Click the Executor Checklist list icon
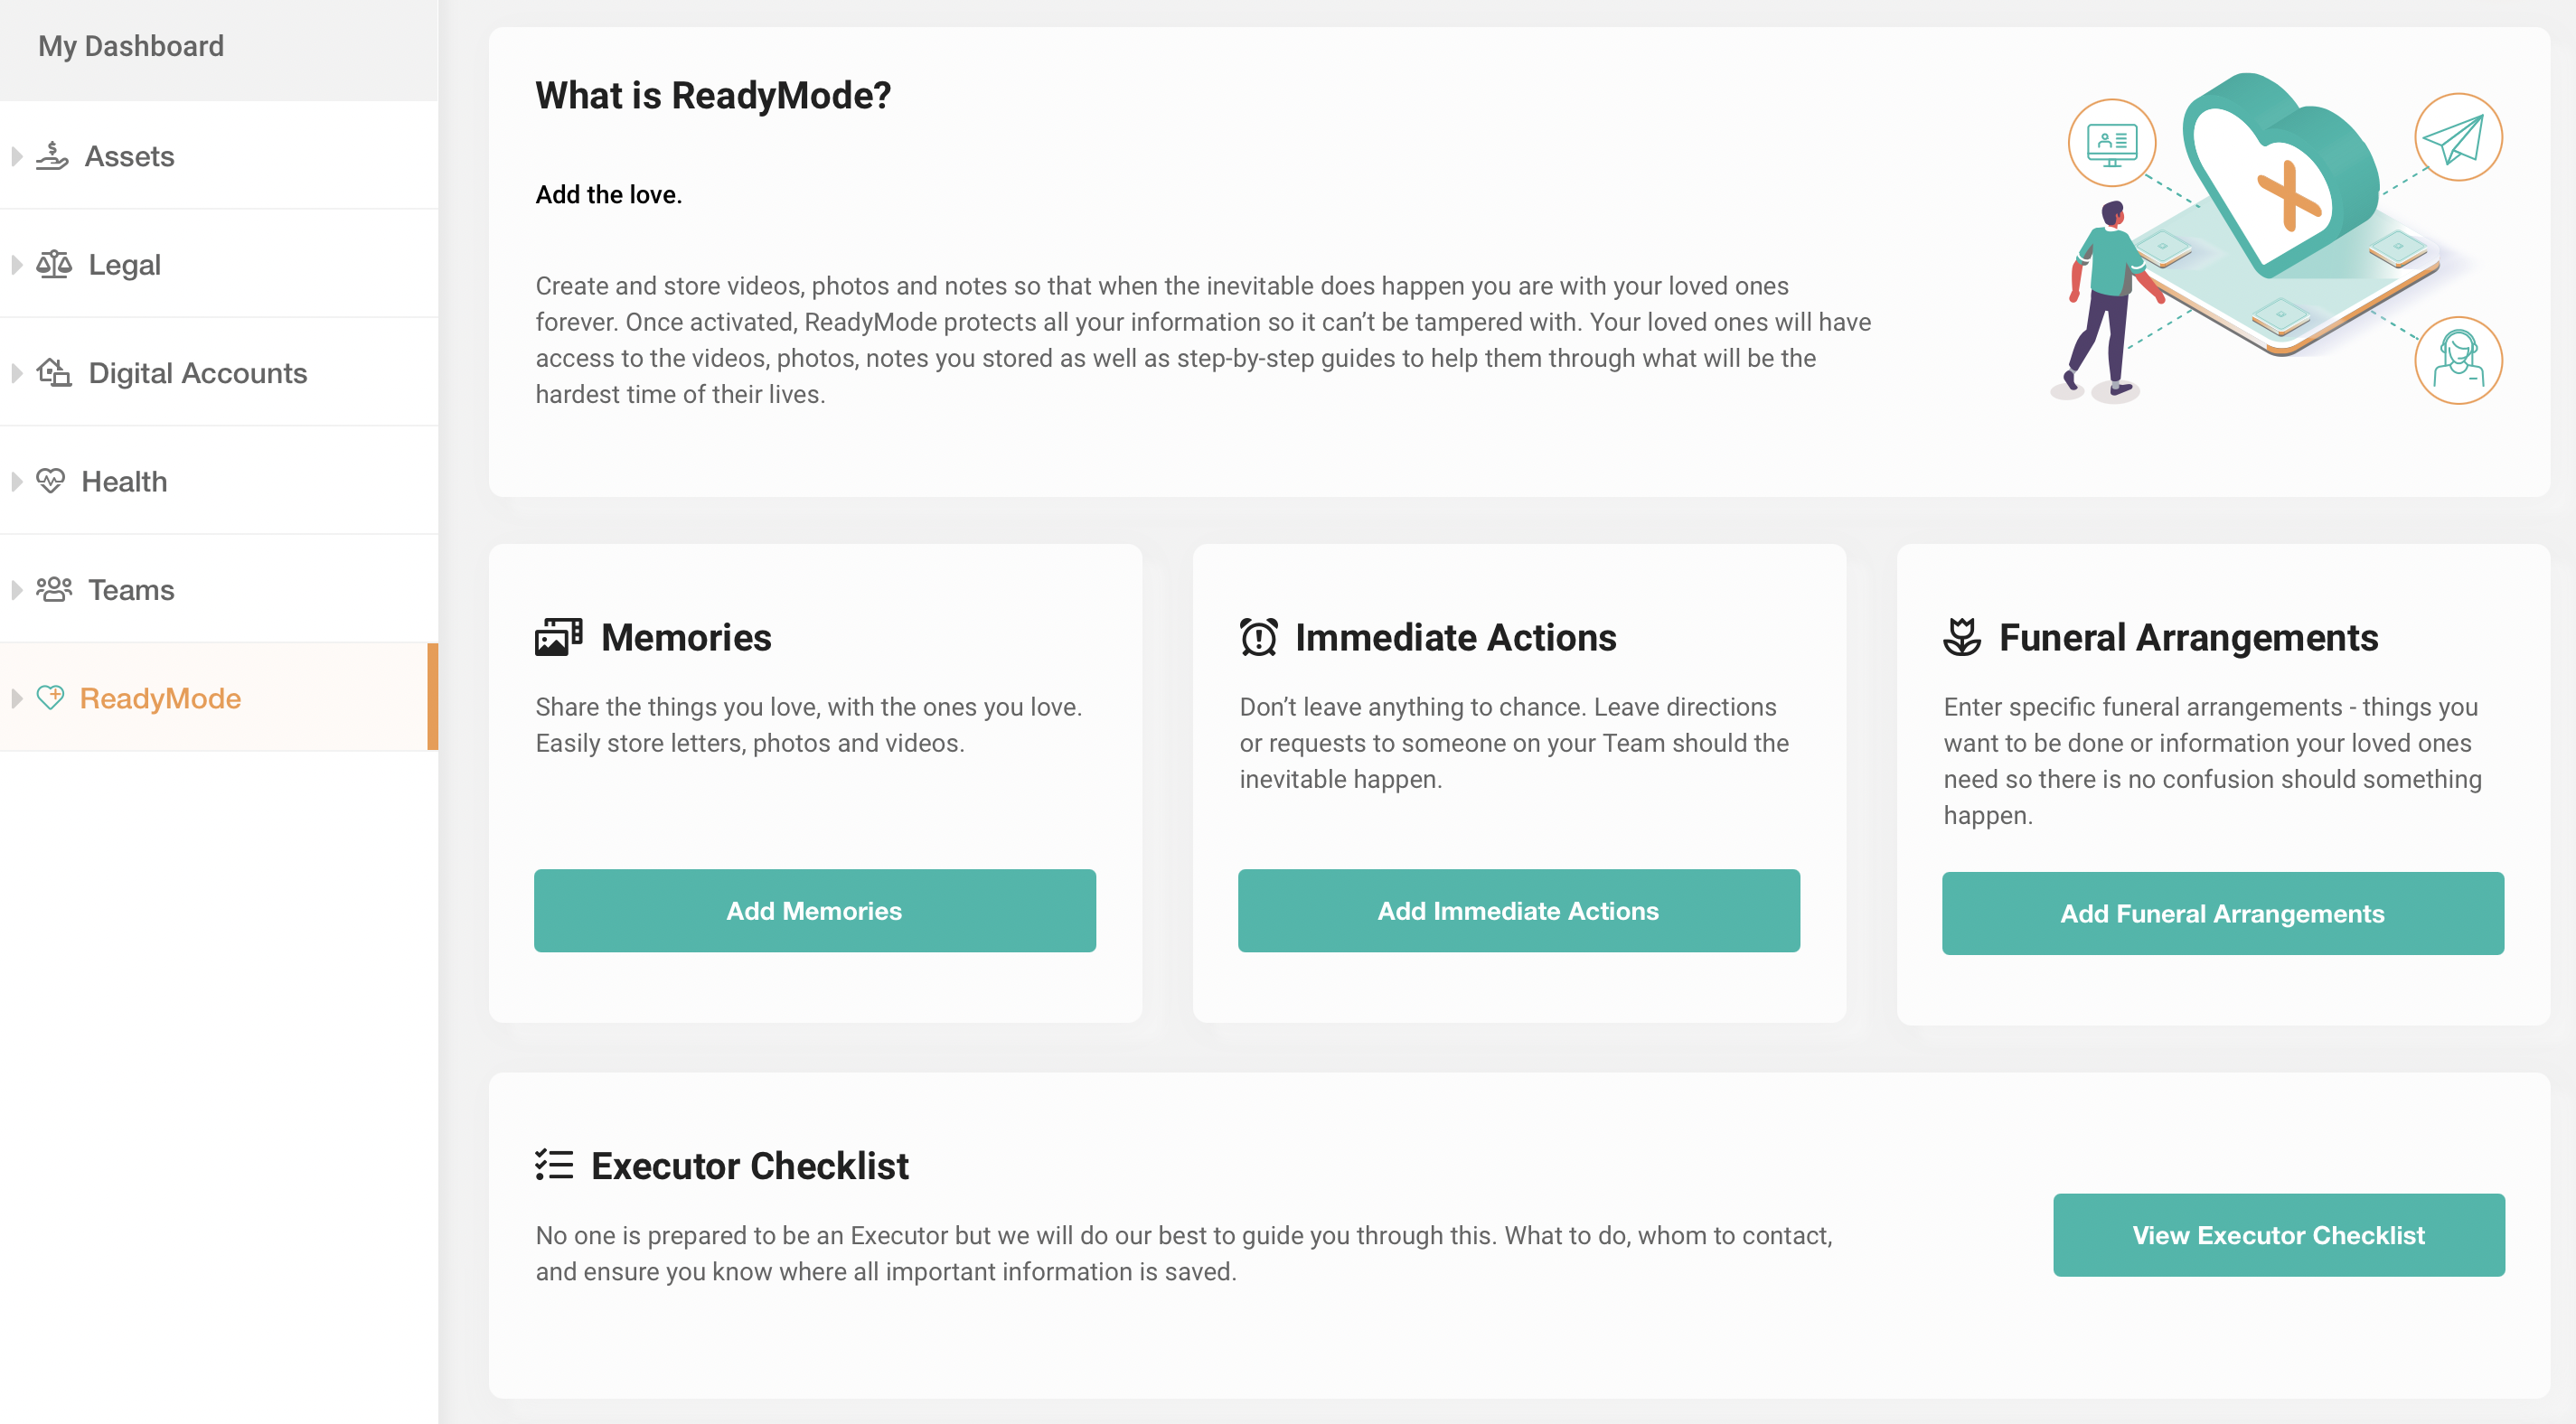This screenshot has height=1424, width=2576. point(554,1165)
